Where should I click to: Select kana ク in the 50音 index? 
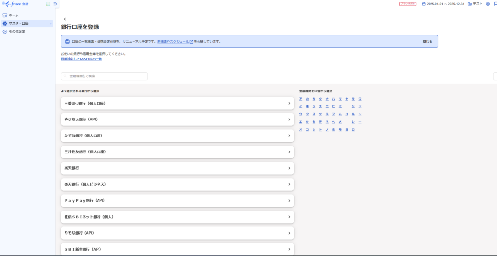(307, 114)
